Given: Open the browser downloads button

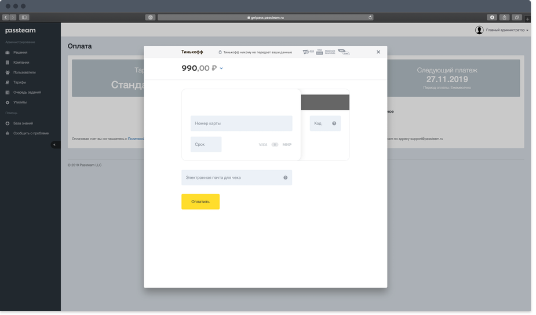Looking at the screenshot, I should coord(492,17).
